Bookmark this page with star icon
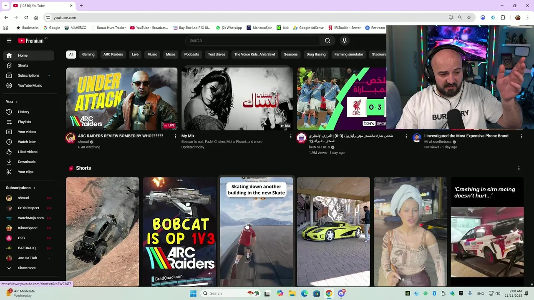The height and width of the screenshot is (300, 534). [469, 17]
